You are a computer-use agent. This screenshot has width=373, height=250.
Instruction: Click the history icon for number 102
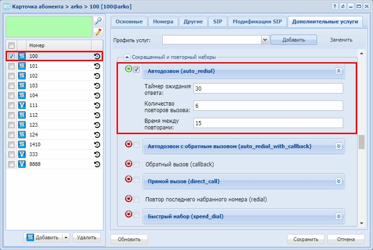coord(97,76)
